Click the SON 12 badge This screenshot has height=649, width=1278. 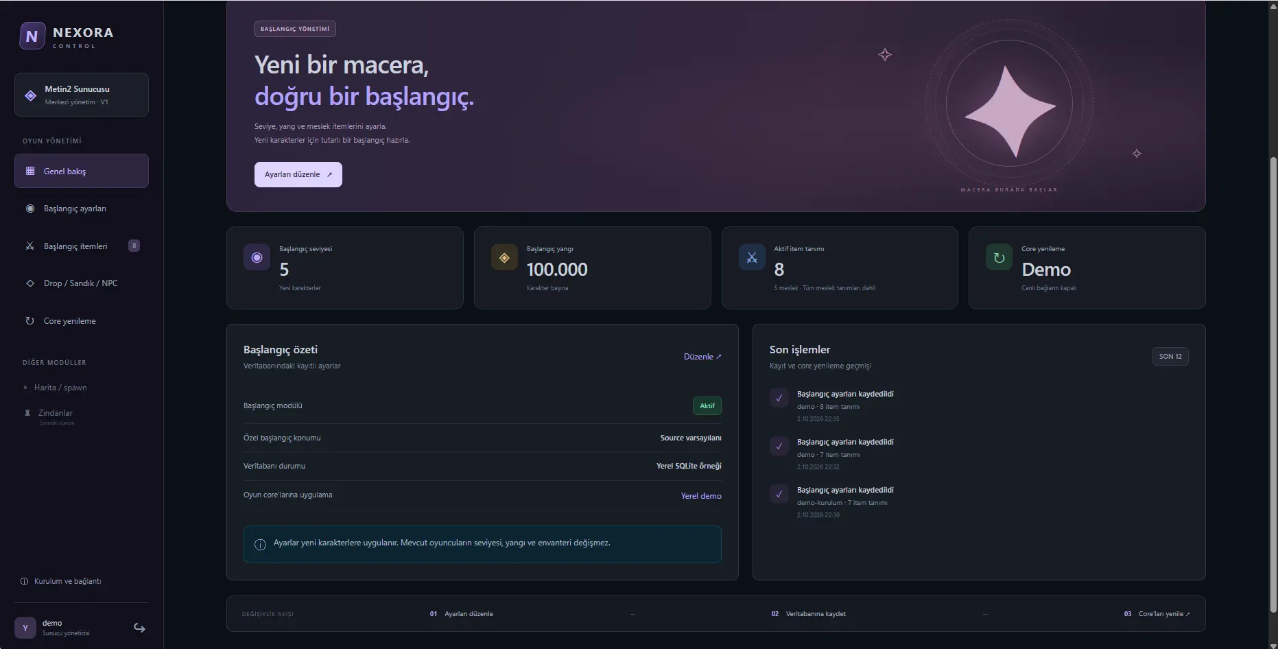click(x=1170, y=357)
